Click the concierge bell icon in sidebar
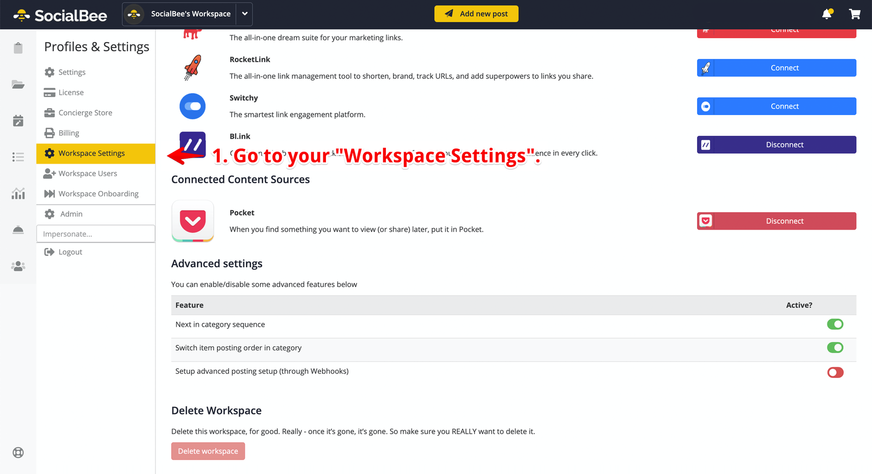 [x=18, y=230]
